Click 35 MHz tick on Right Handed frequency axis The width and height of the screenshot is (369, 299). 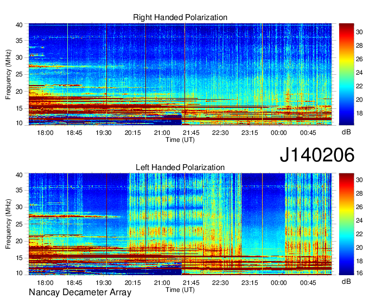click(19, 41)
